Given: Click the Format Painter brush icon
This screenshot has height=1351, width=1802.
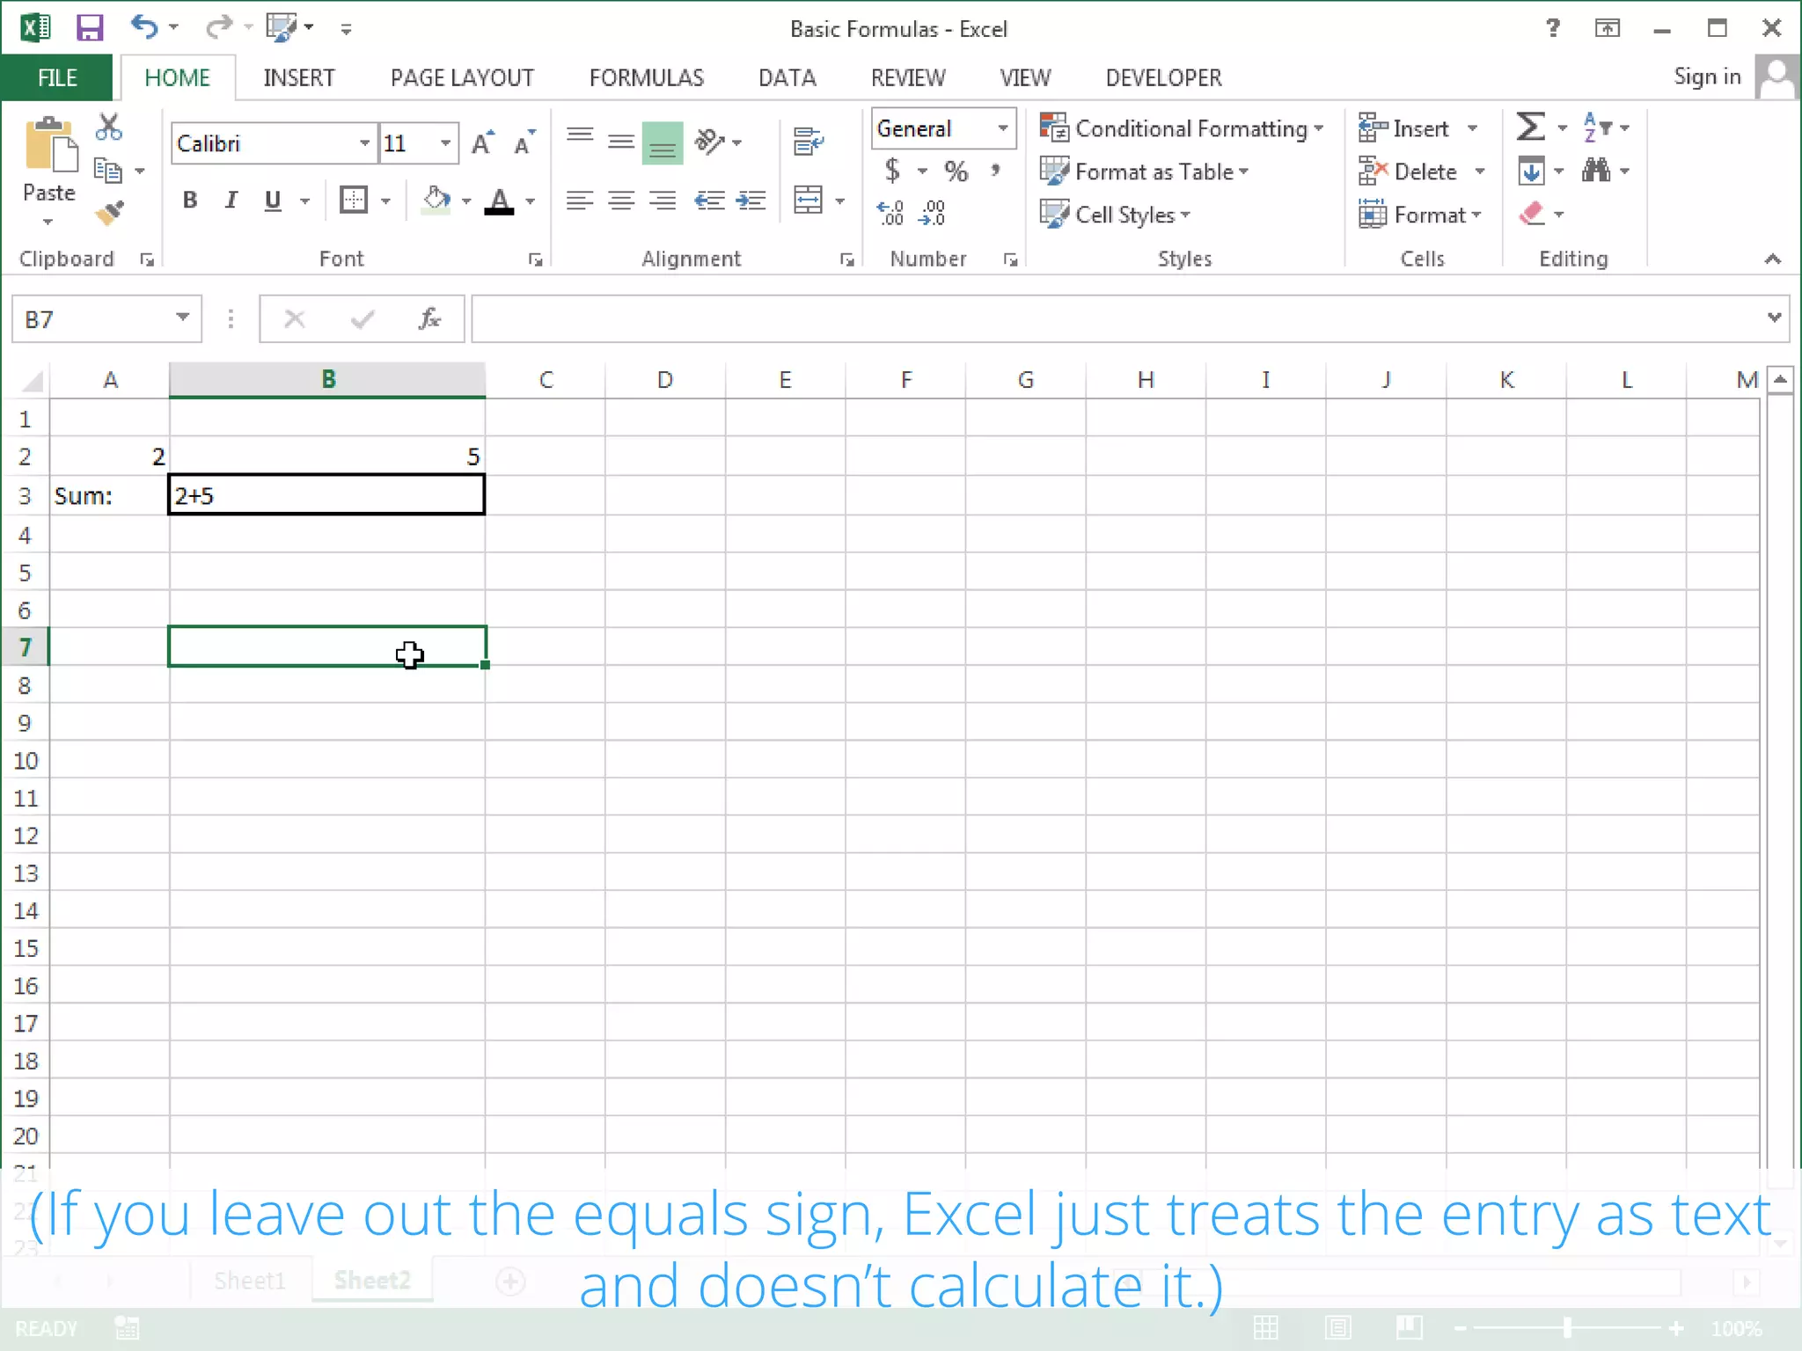Looking at the screenshot, I should click(110, 213).
